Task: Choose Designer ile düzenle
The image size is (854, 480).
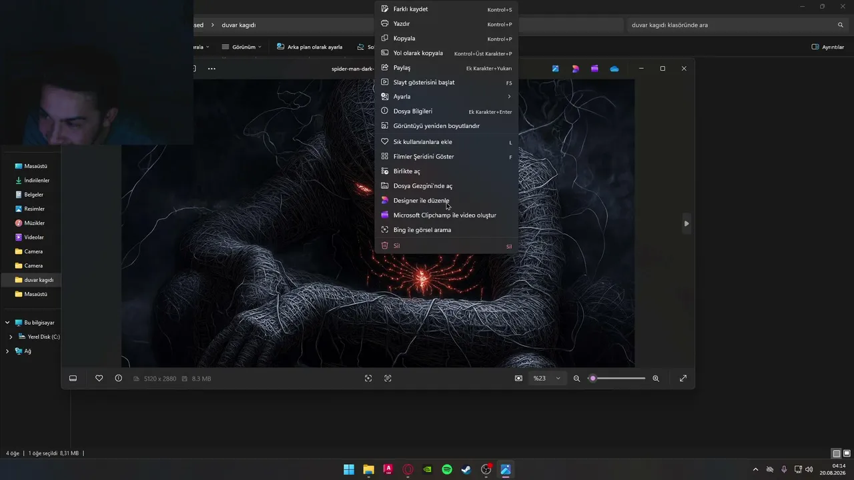Action: click(446, 201)
